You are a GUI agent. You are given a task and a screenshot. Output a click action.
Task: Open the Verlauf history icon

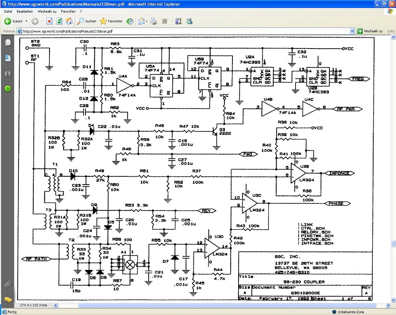point(130,21)
